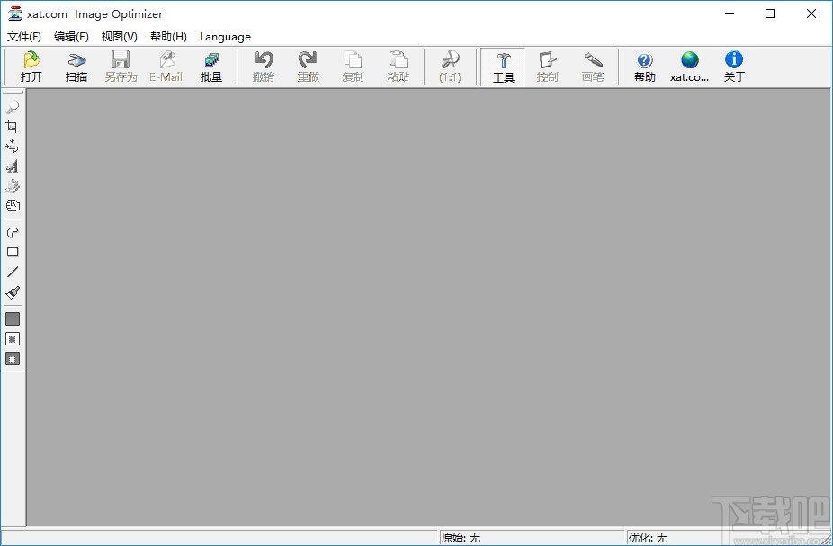This screenshot has height=546, width=833.
Task: Click the Image Optimizer app icon in title bar
Action: [x=15, y=13]
